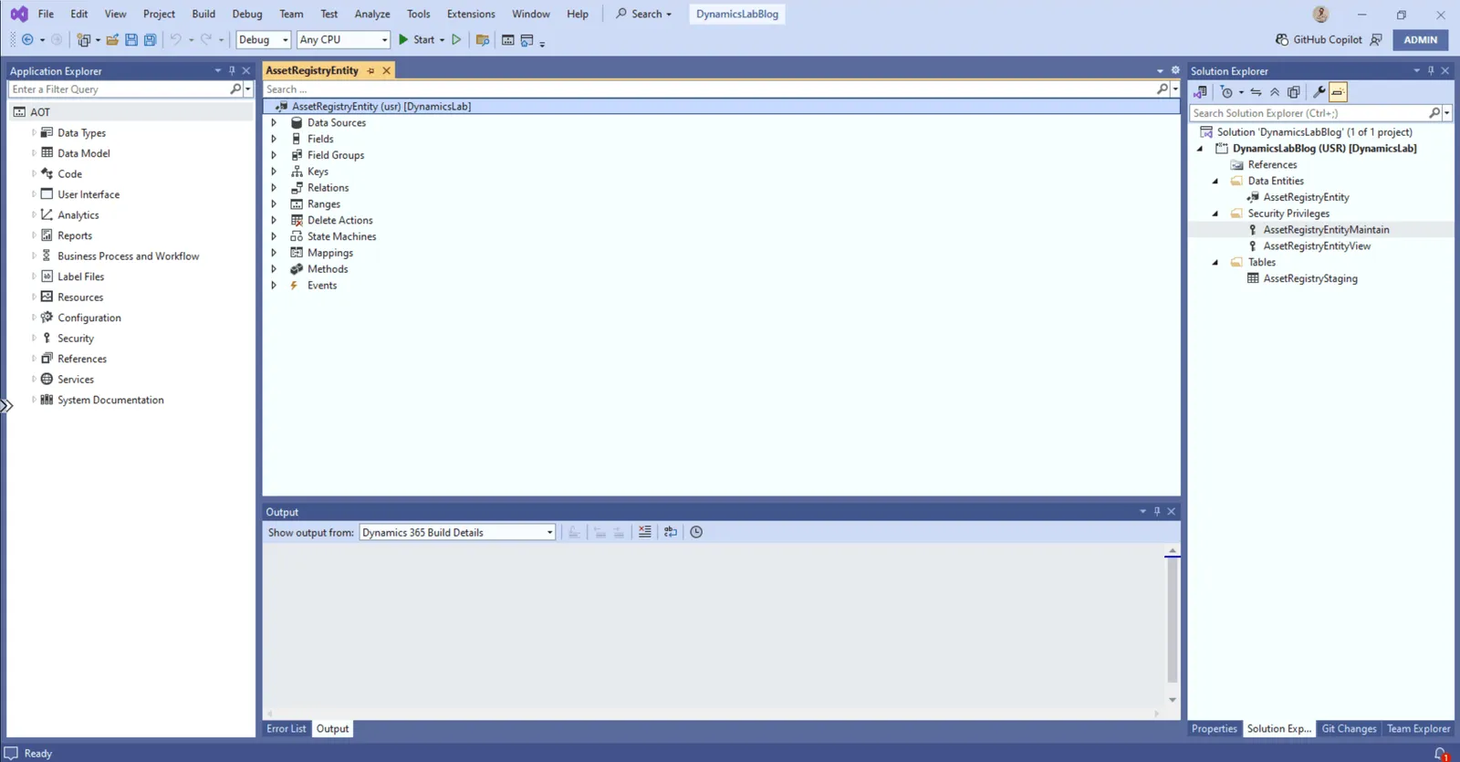Click the Start Without Debugging outline arrow
This screenshot has width=1460, height=762.
coord(456,40)
